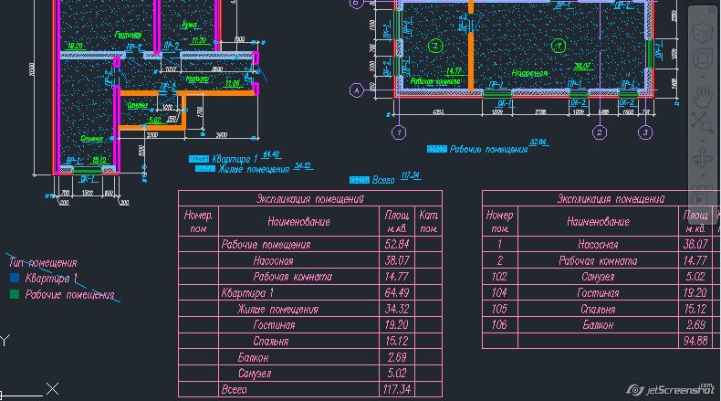Select the Всего 117.34 table cell
Screen dimensions: 721x401
396,389
